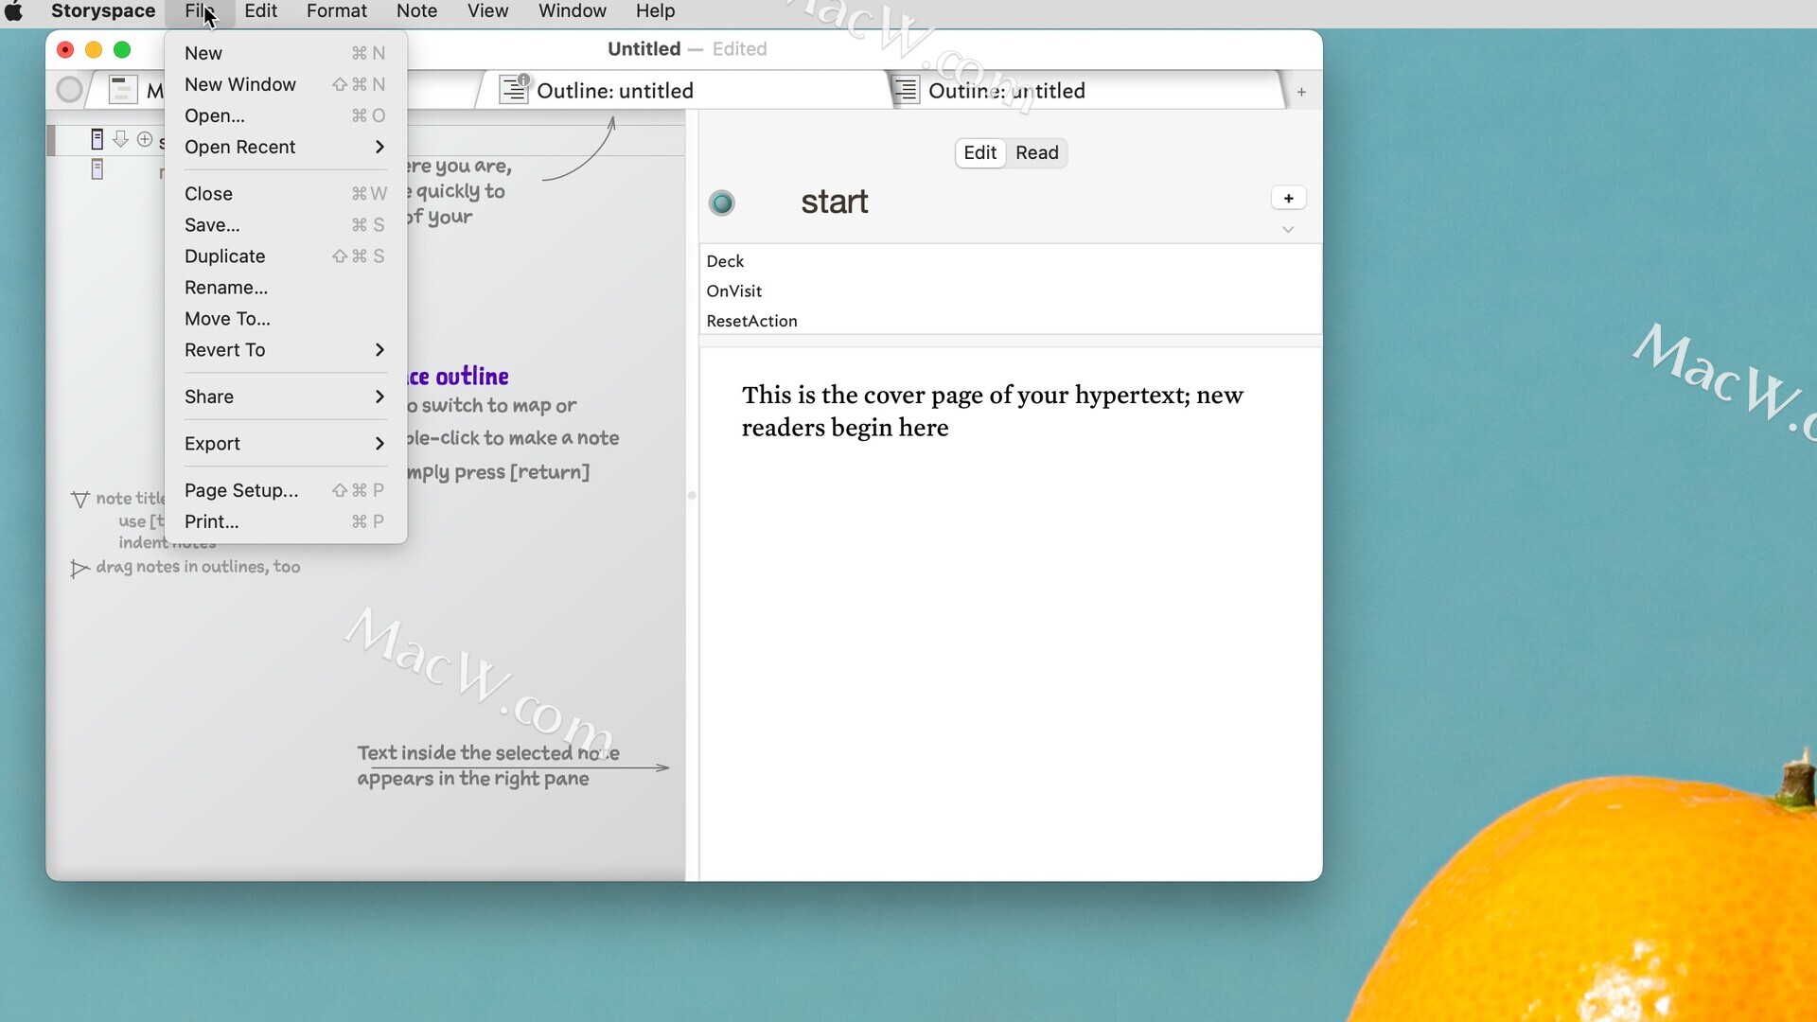Collapse attributes with the chevron below plus

(x=1288, y=229)
